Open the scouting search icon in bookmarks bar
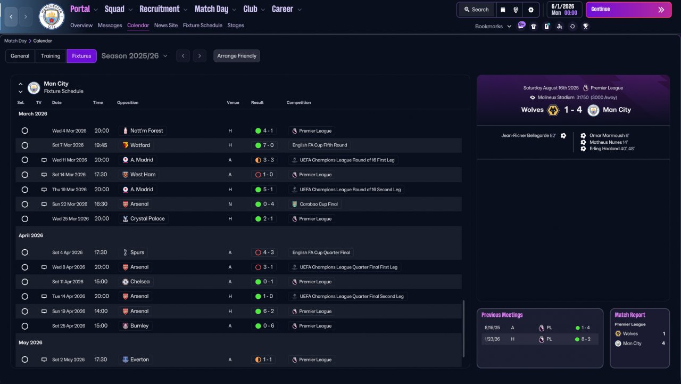681x384 pixels. coord(559,26)
